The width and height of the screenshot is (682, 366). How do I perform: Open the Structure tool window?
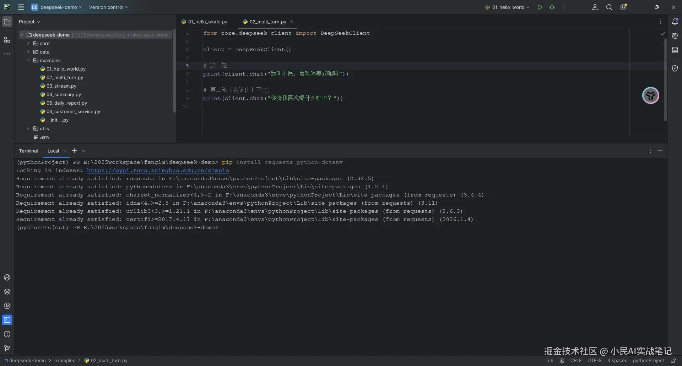pos(7,40)
